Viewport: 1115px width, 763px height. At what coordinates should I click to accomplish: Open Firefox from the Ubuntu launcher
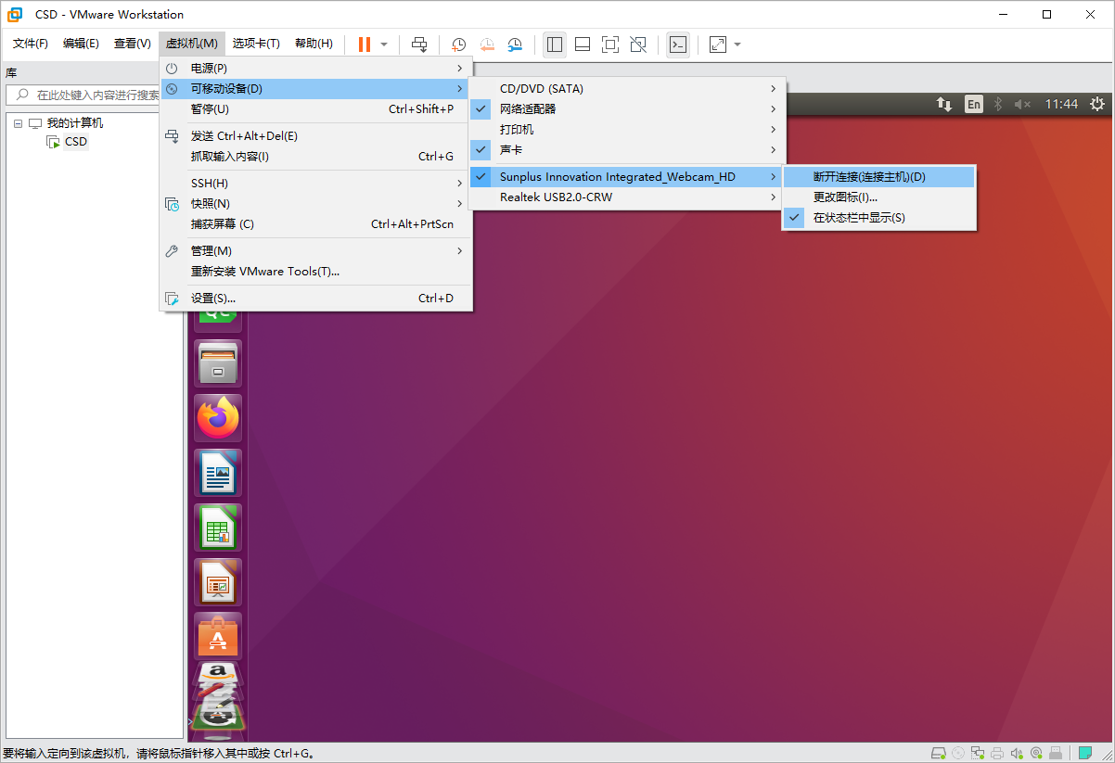(218, 417)
